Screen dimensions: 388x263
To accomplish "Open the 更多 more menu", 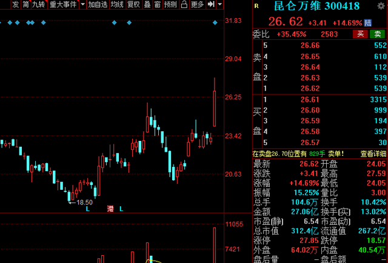I will (x=198, y=4).
